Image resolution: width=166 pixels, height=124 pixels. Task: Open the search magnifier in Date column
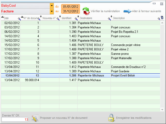19,19
